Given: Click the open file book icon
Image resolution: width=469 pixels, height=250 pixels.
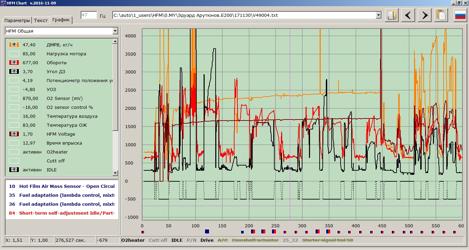Looking at the screenshot, I should click(391, 15).
